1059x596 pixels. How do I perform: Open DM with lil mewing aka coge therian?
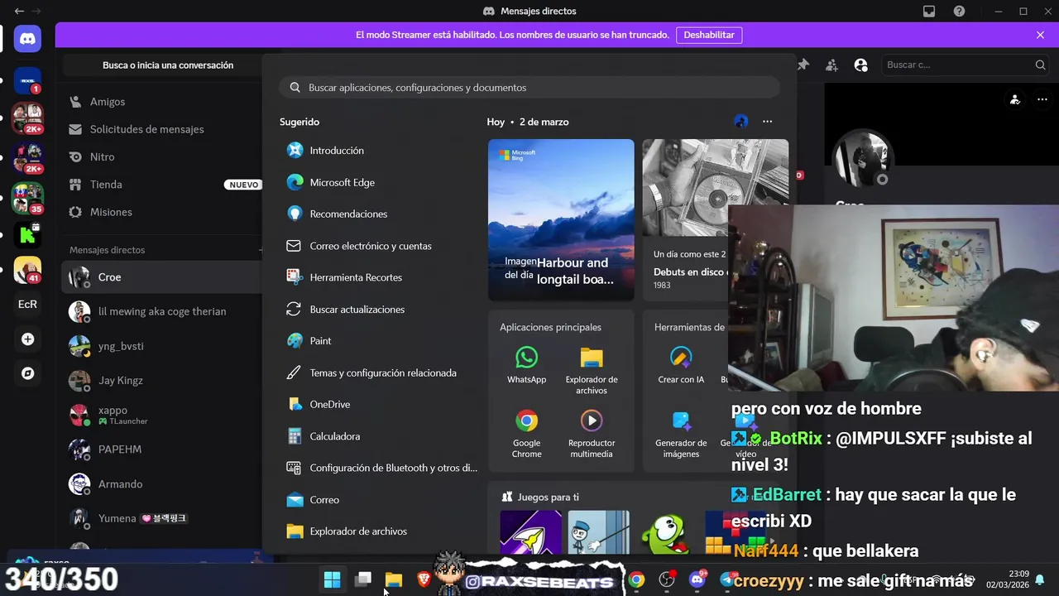pos(161,311)
